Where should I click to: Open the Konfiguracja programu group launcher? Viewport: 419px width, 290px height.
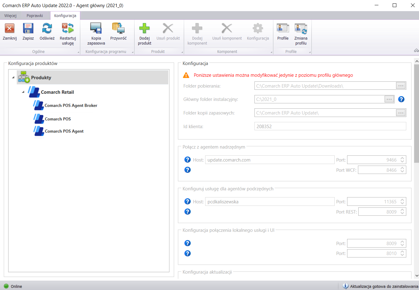click(x=133, y=52)
